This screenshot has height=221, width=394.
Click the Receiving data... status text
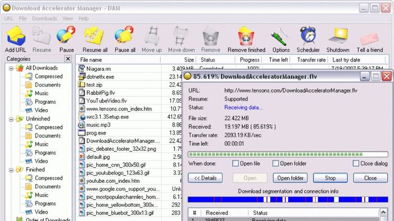(x=243, y=107)
